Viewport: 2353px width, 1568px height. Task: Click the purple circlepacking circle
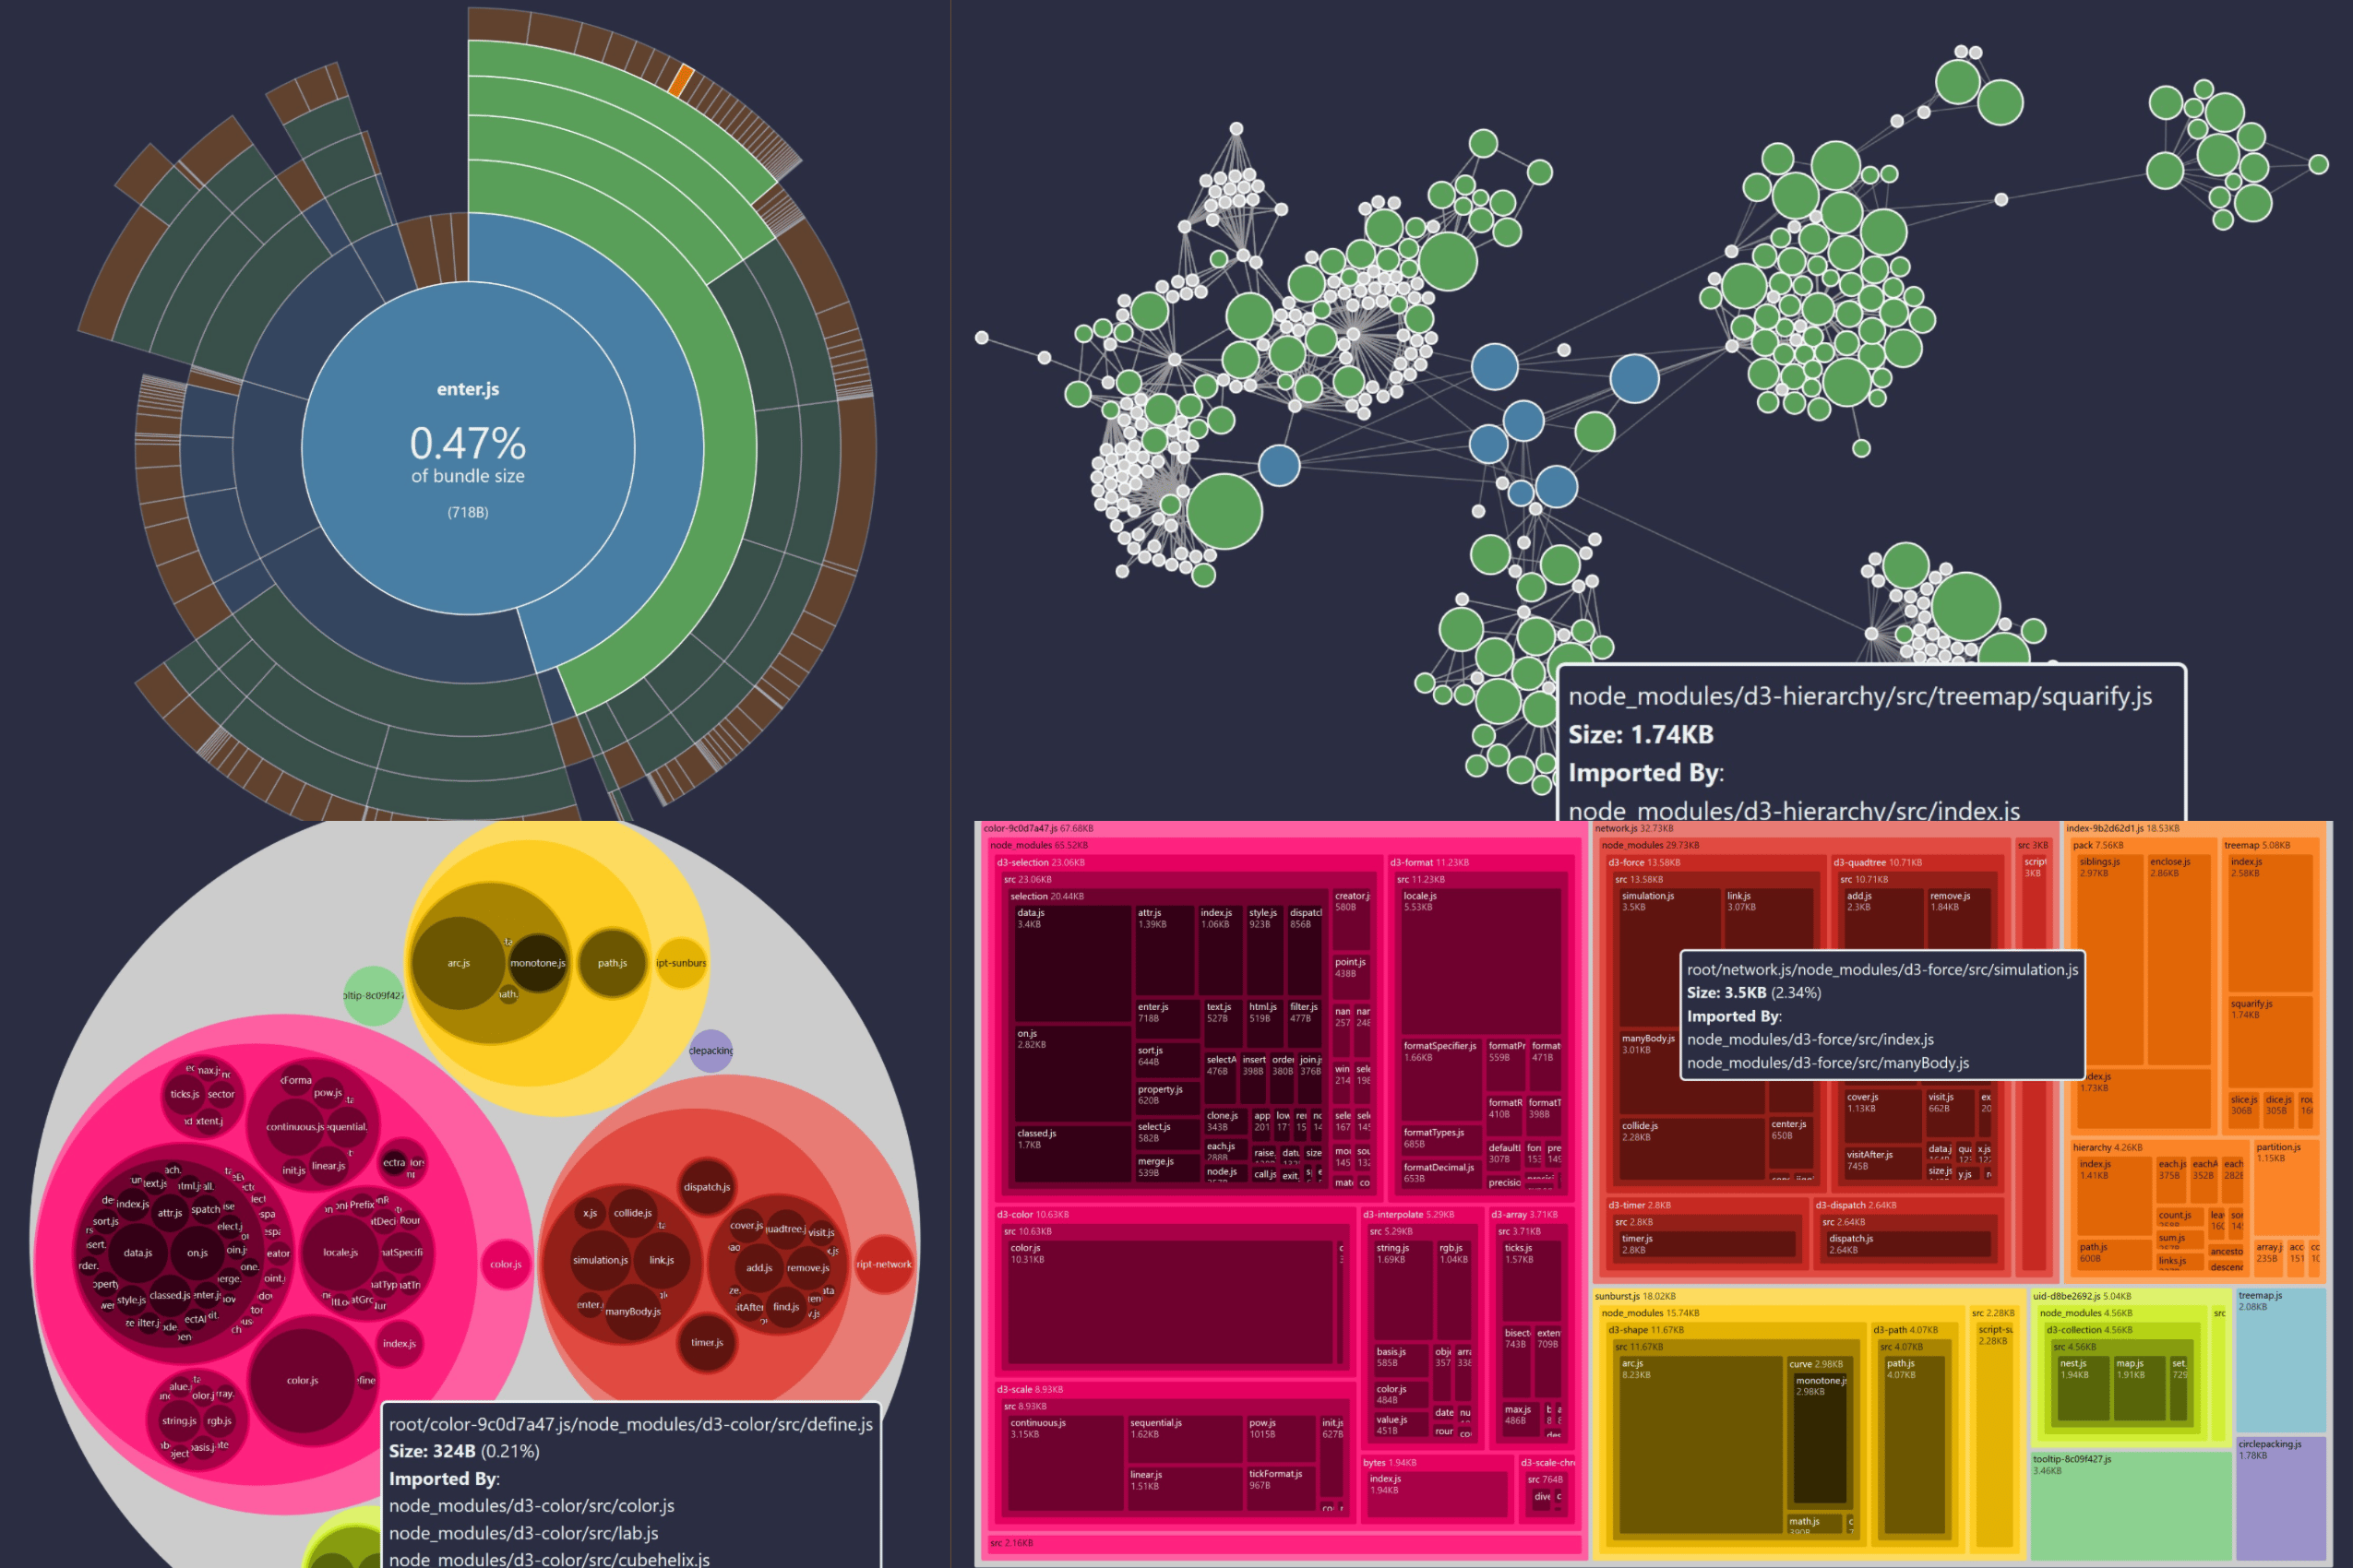711,1051
